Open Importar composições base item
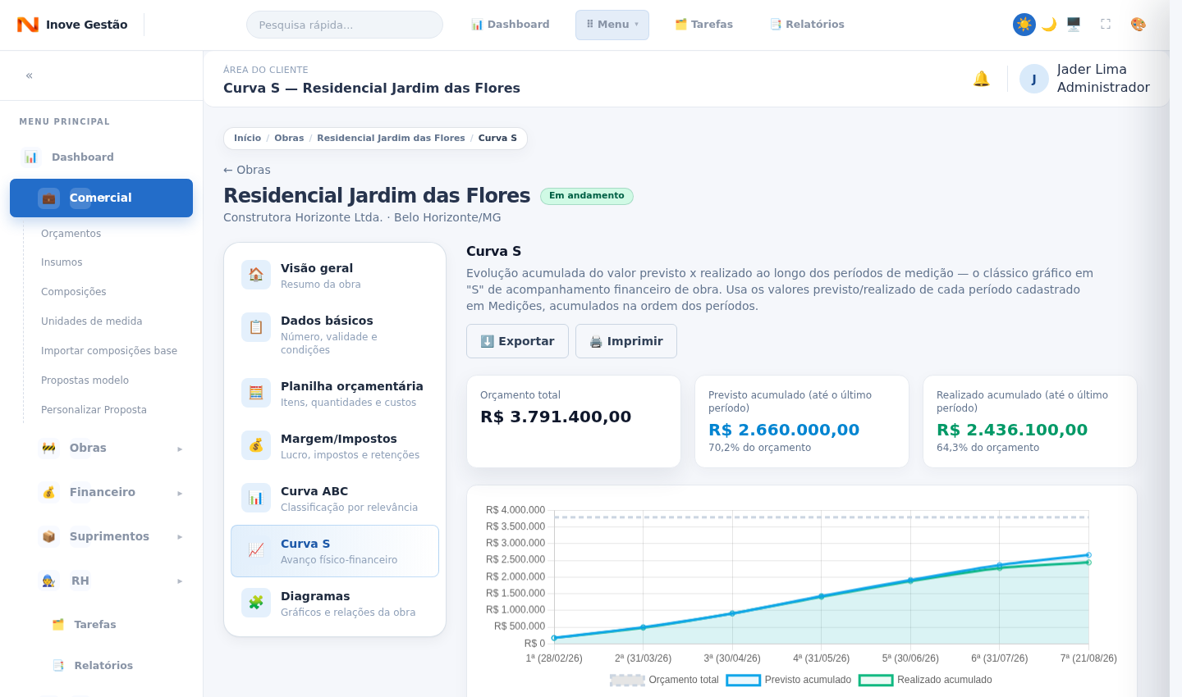Image resolution: width=1182 pixels, height=697 pixels. pyautogui.click(x=109, y=351)
